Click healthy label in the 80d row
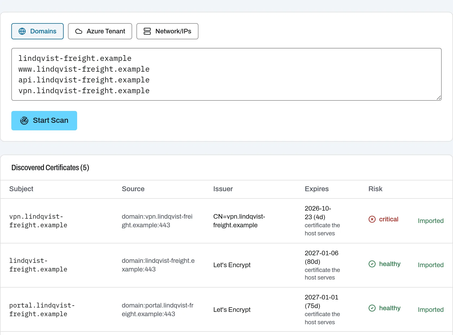 click(390, 264)
